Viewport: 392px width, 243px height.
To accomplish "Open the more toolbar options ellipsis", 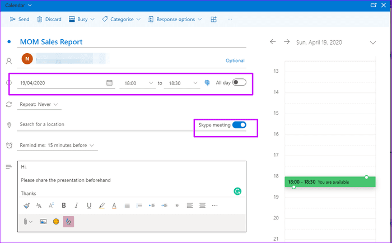I will tap(230, 19).
